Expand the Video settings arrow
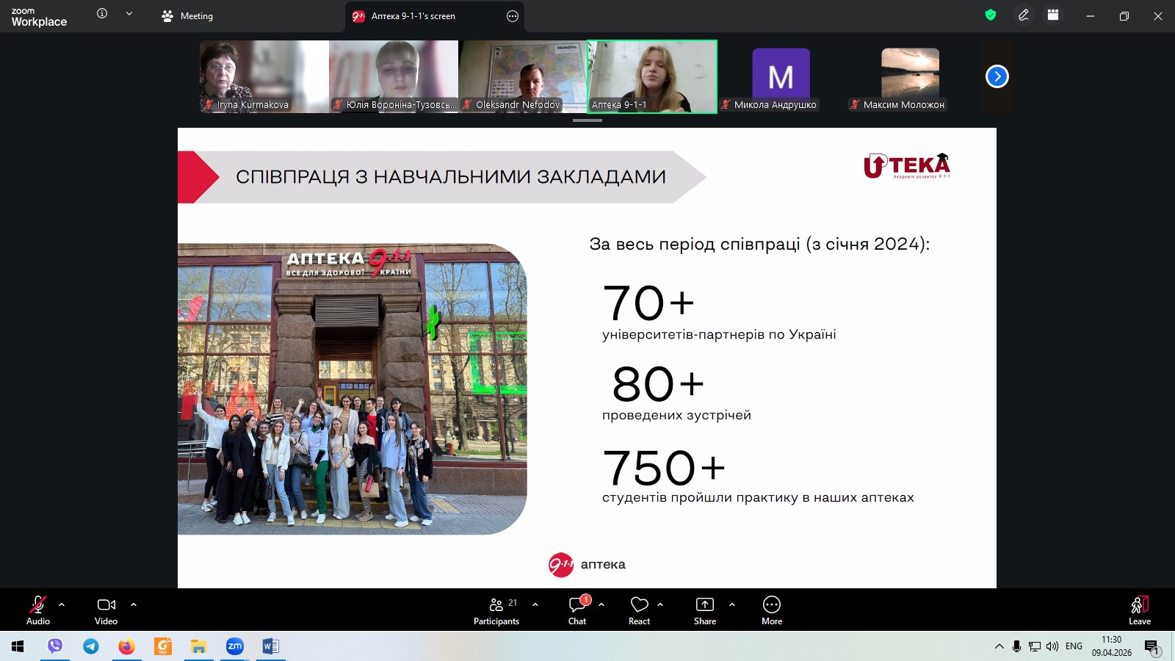Screen dimensions: 1175x661 134,604
